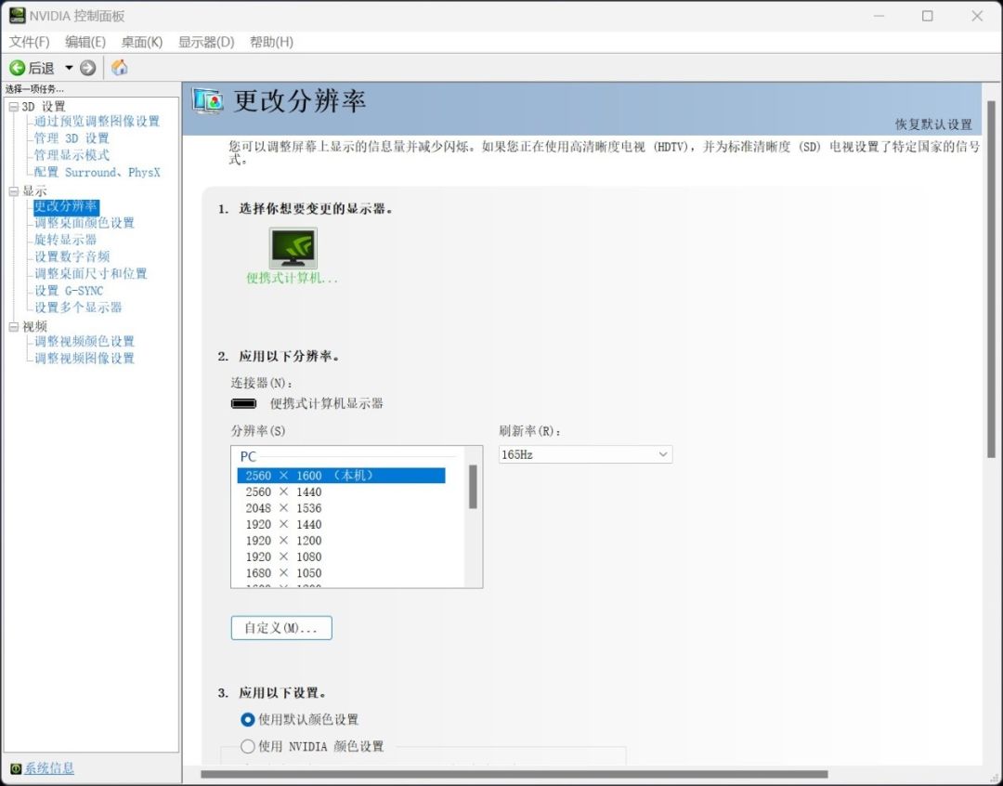Screen dimensions: 1003x786
Task: Click 恢复默认设置 link
Action: click(933, 124)
